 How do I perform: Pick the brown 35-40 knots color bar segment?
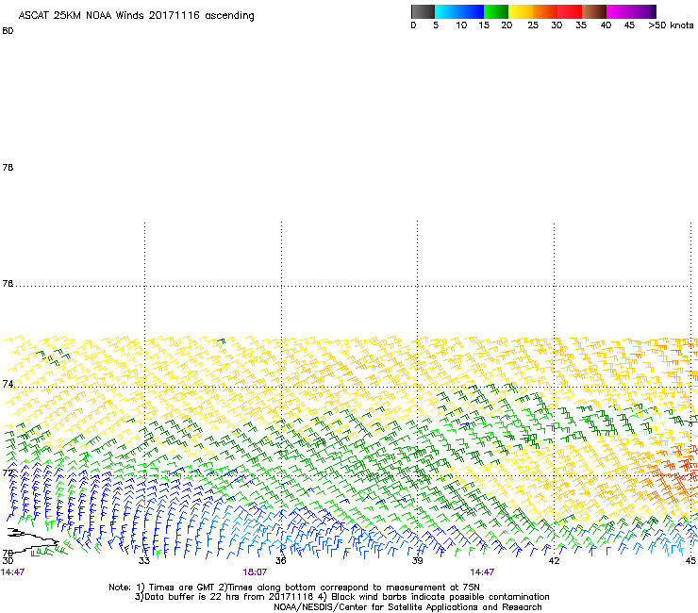[x=594, y=11]
